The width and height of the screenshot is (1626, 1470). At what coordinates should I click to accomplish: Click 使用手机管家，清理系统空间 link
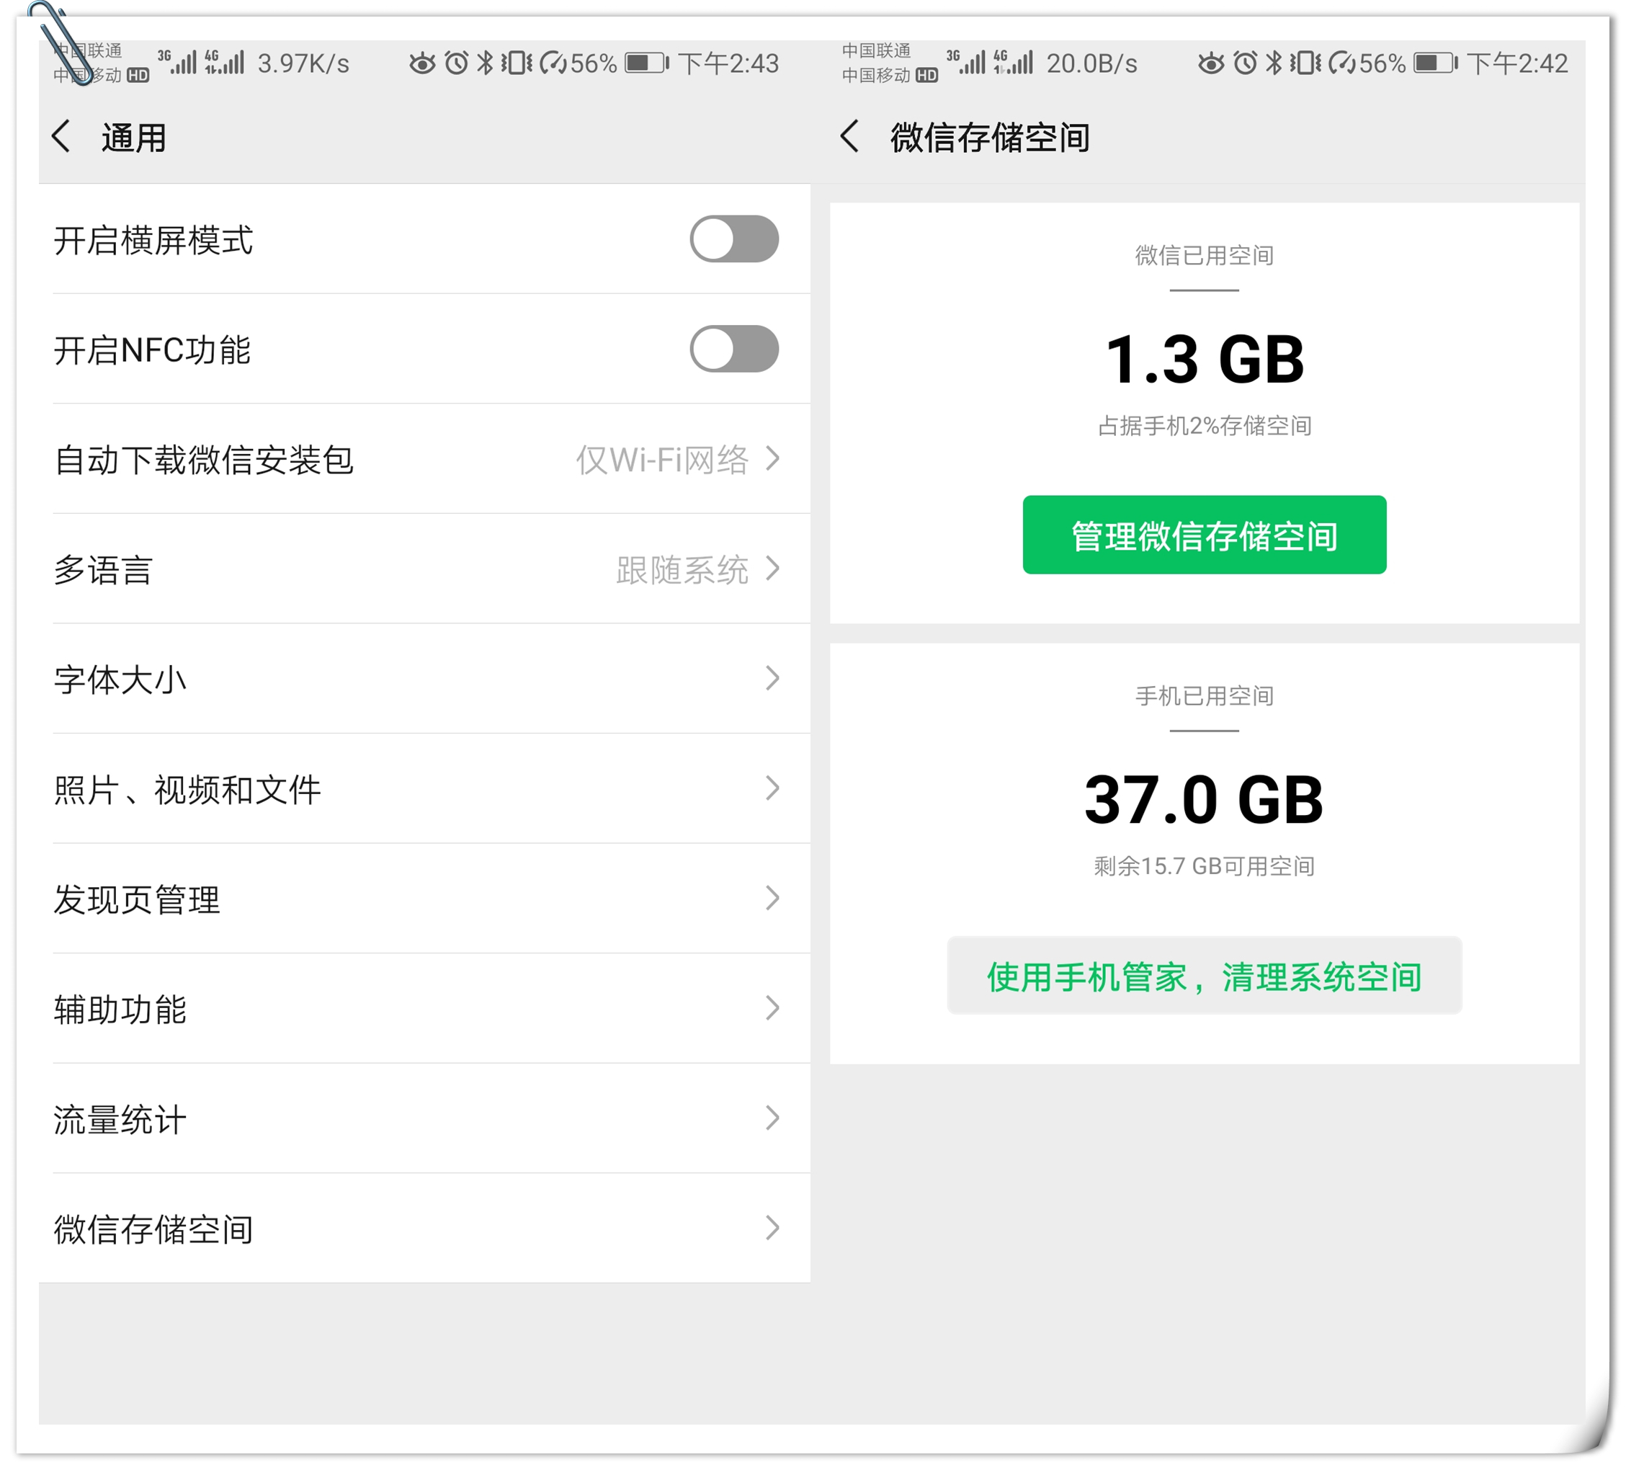[x=1204, y=976]
